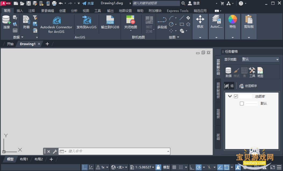The image size is (283, 171).
Task: Click the 地图 icon in task pane
Action: pyautogui.click(x=260, y=72)
